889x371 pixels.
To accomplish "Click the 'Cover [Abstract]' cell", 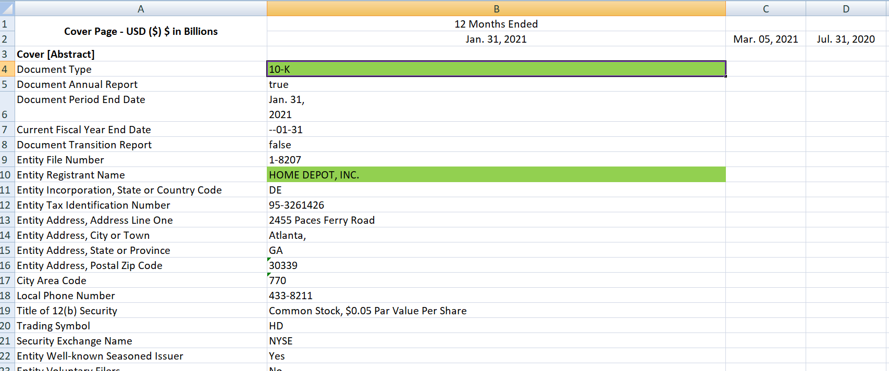I will pyautogui.click(x=141, y=54).
